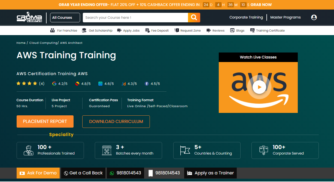The image size is (334, 182).
Task: Click the '50 Hrs.' course duration value
Action: 22,106
